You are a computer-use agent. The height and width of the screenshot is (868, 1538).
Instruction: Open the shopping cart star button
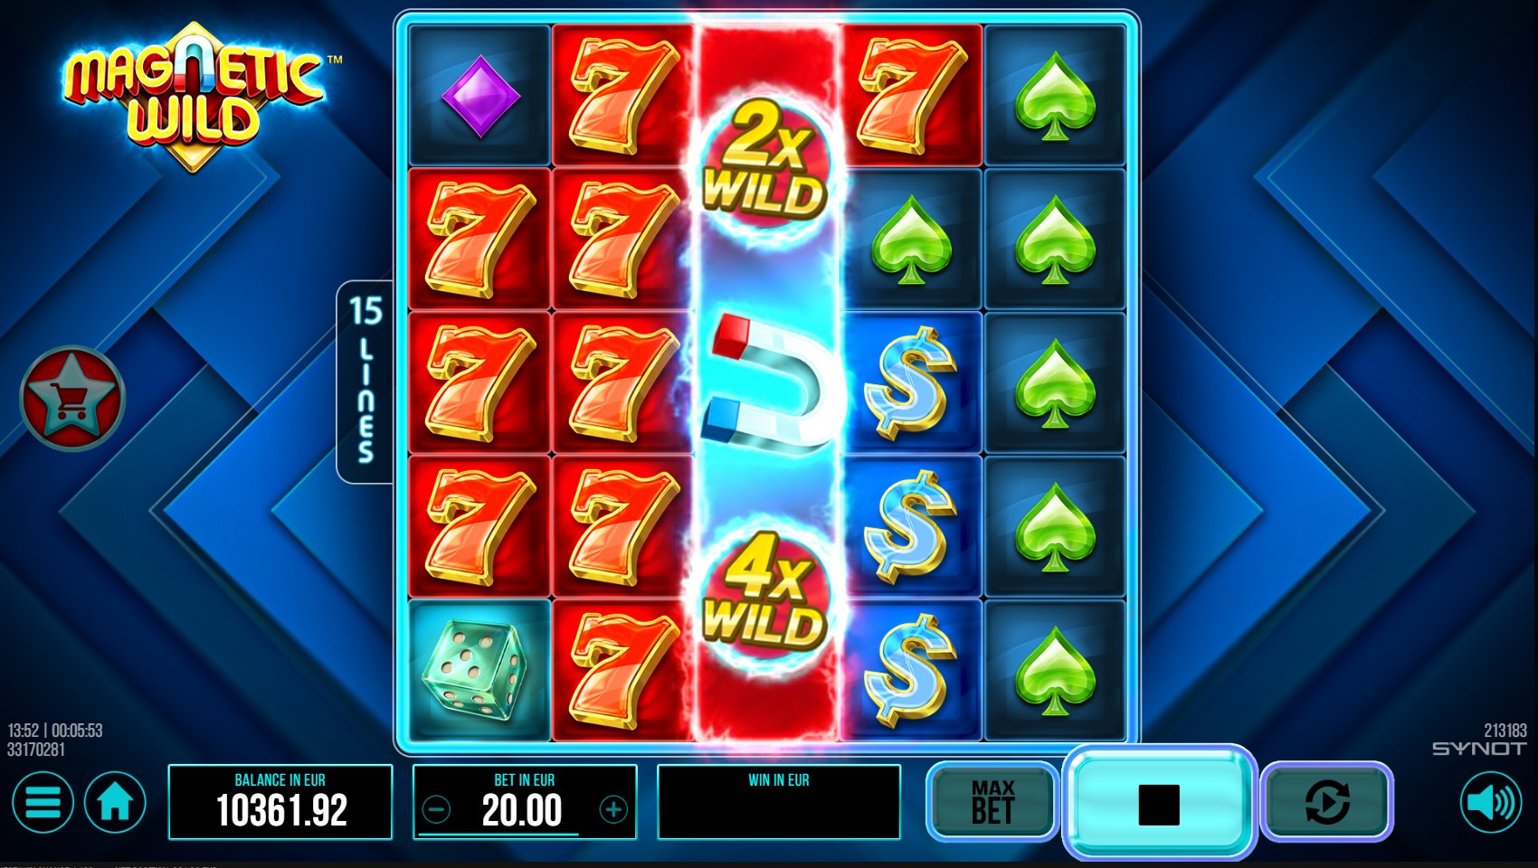coord(72,398)
